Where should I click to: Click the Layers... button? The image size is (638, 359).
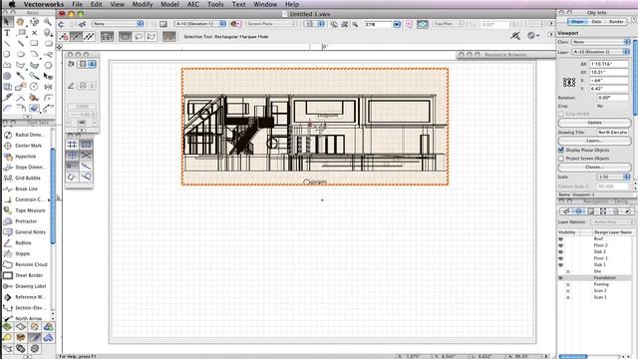tap(594, 141)
